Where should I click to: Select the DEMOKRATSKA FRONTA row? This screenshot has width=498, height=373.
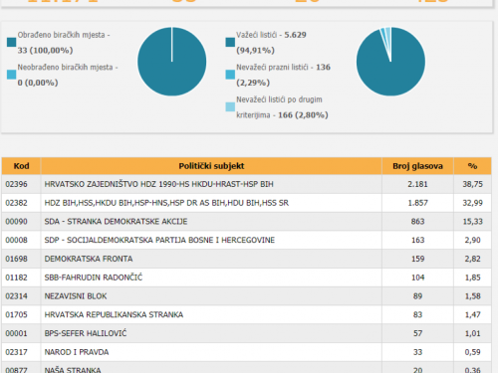(x=246, y=259)
